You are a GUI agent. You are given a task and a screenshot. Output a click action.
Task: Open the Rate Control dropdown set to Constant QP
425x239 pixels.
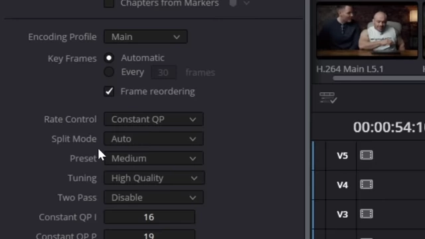(x=153, y=119)
